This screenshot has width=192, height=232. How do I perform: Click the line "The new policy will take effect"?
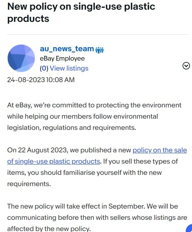click(93, 206)
